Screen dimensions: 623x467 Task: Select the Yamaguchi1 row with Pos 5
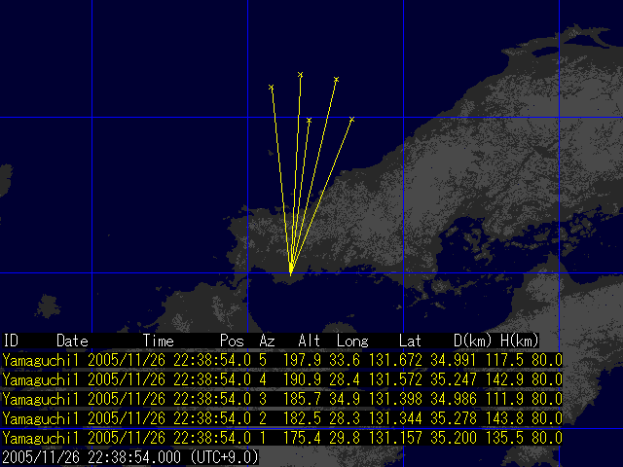pyautogui.click(x=282, y=360)
